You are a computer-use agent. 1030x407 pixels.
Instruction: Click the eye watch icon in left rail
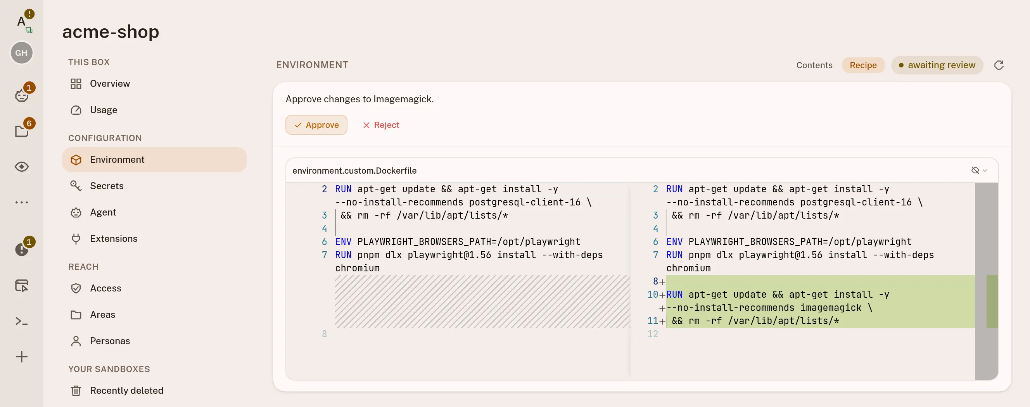pos(22,166)
